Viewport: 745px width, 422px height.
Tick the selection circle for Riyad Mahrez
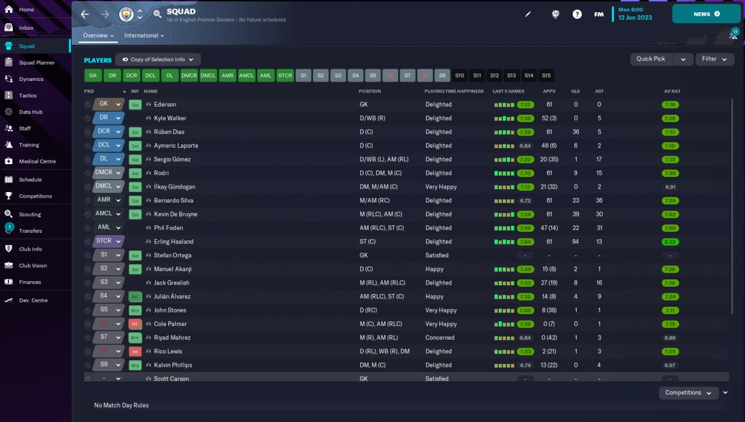point(88,338)
